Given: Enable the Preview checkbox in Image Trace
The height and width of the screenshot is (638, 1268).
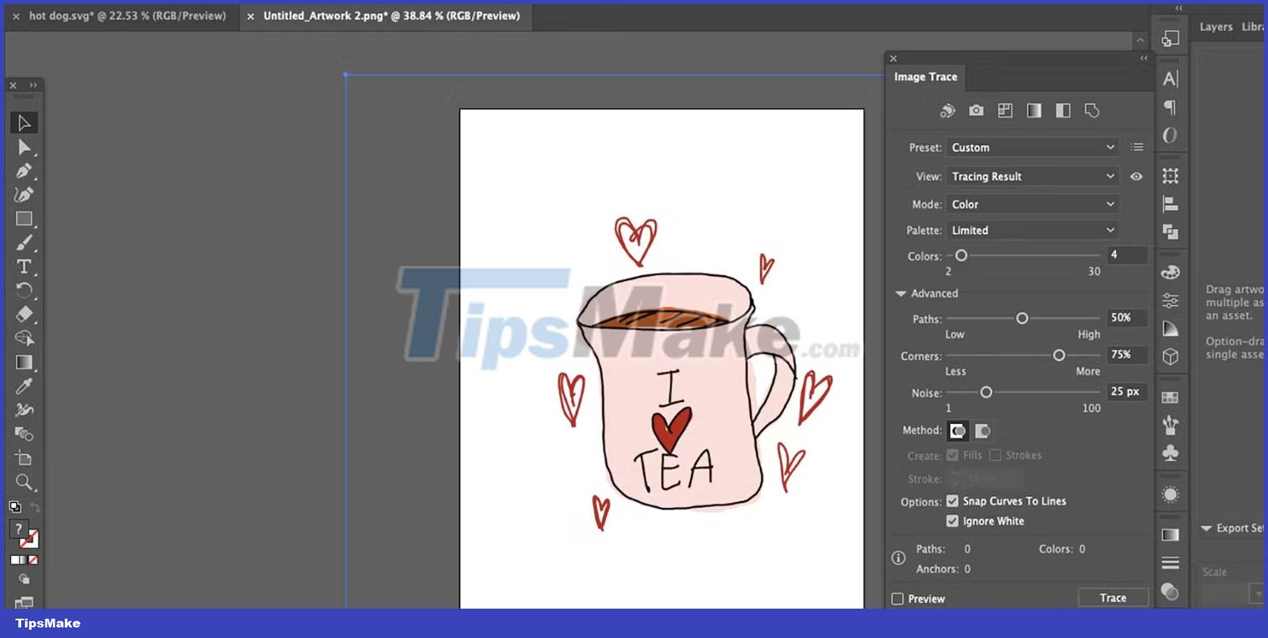Looking at the screenshot, I should [x=897, y=599].
